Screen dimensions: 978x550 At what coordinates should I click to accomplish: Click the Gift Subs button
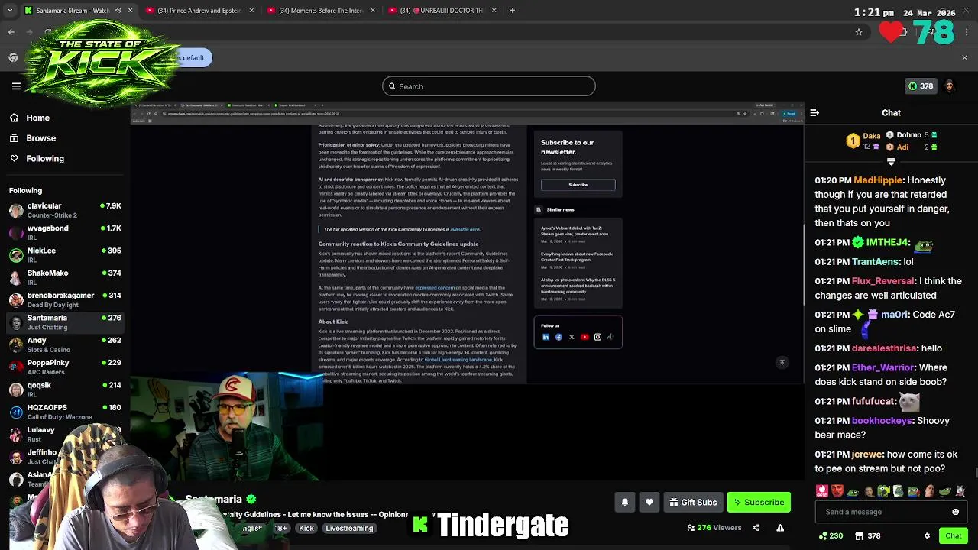click(x=693, y=502)
